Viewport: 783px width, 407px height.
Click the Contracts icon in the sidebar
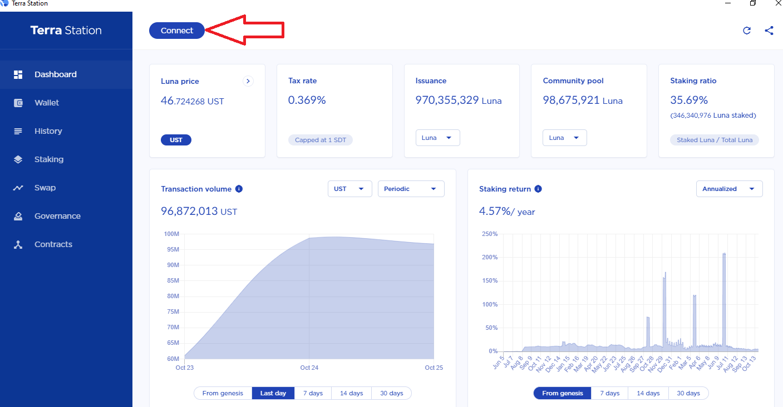tap(18, 244)
